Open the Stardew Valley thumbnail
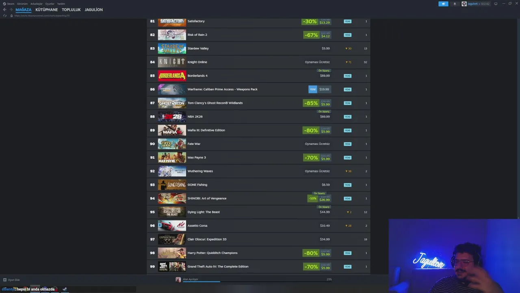The width and height of the screenshot is (520, 293). pyautogui.click(x=172, y=48)
